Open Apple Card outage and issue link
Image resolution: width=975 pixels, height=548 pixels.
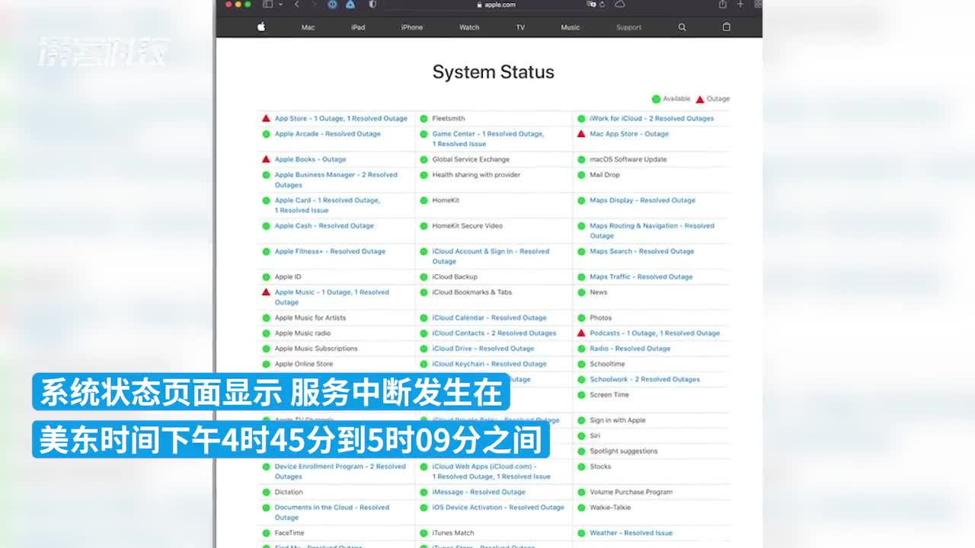[328, 205]
